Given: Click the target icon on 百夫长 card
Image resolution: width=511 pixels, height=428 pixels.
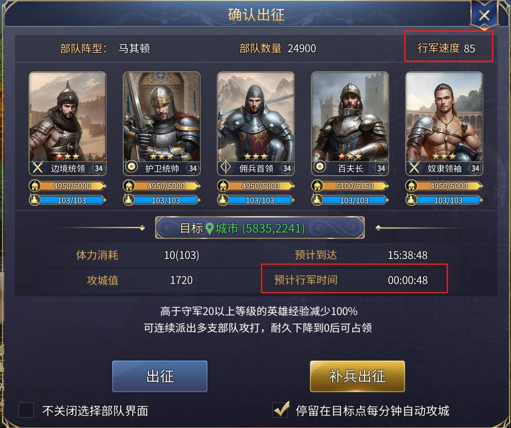Looking at the screenshot, I should [x=320, y=167].
